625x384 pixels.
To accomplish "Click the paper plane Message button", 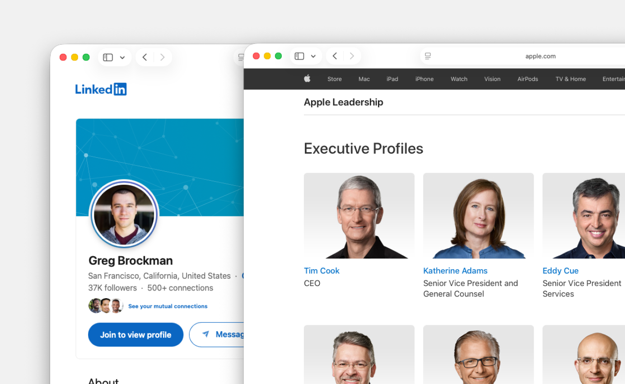I will pos(218,334).
